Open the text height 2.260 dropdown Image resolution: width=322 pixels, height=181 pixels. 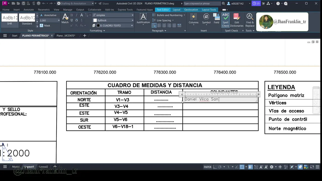(59, 20)
